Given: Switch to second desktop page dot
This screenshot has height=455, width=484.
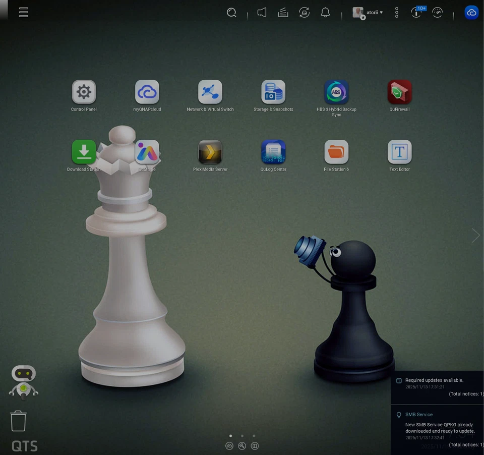Looking at the screenshot, I should (x=243, y=436).
